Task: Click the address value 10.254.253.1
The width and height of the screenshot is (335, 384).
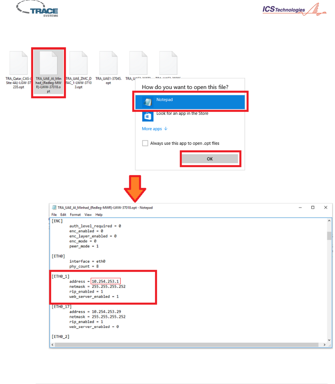Action: (x=105, y=281)
